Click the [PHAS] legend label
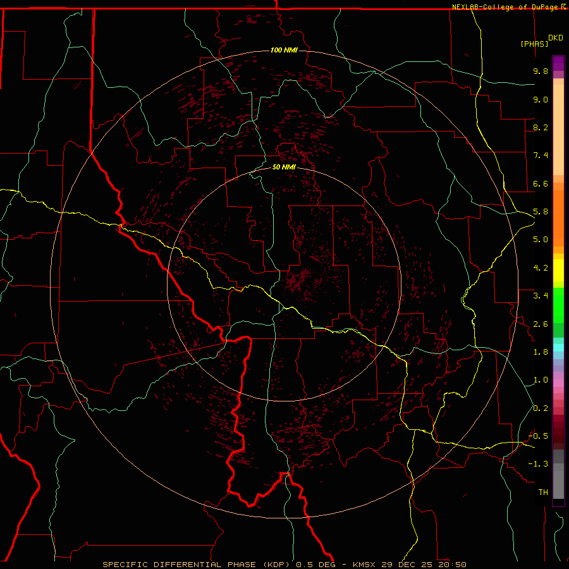The height and width of the screenshot is (569, 569). [534, 44]
